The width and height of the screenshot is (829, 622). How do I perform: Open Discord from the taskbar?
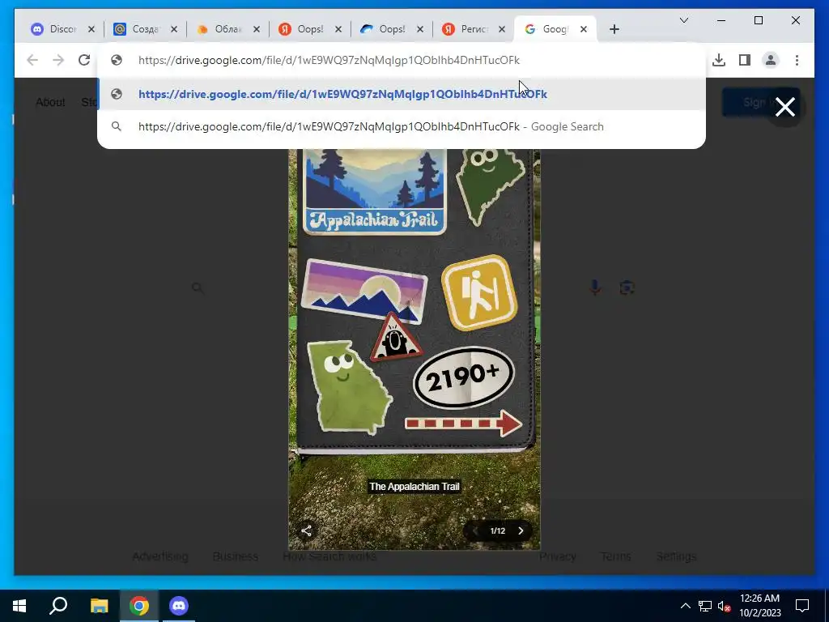(179, 606)
